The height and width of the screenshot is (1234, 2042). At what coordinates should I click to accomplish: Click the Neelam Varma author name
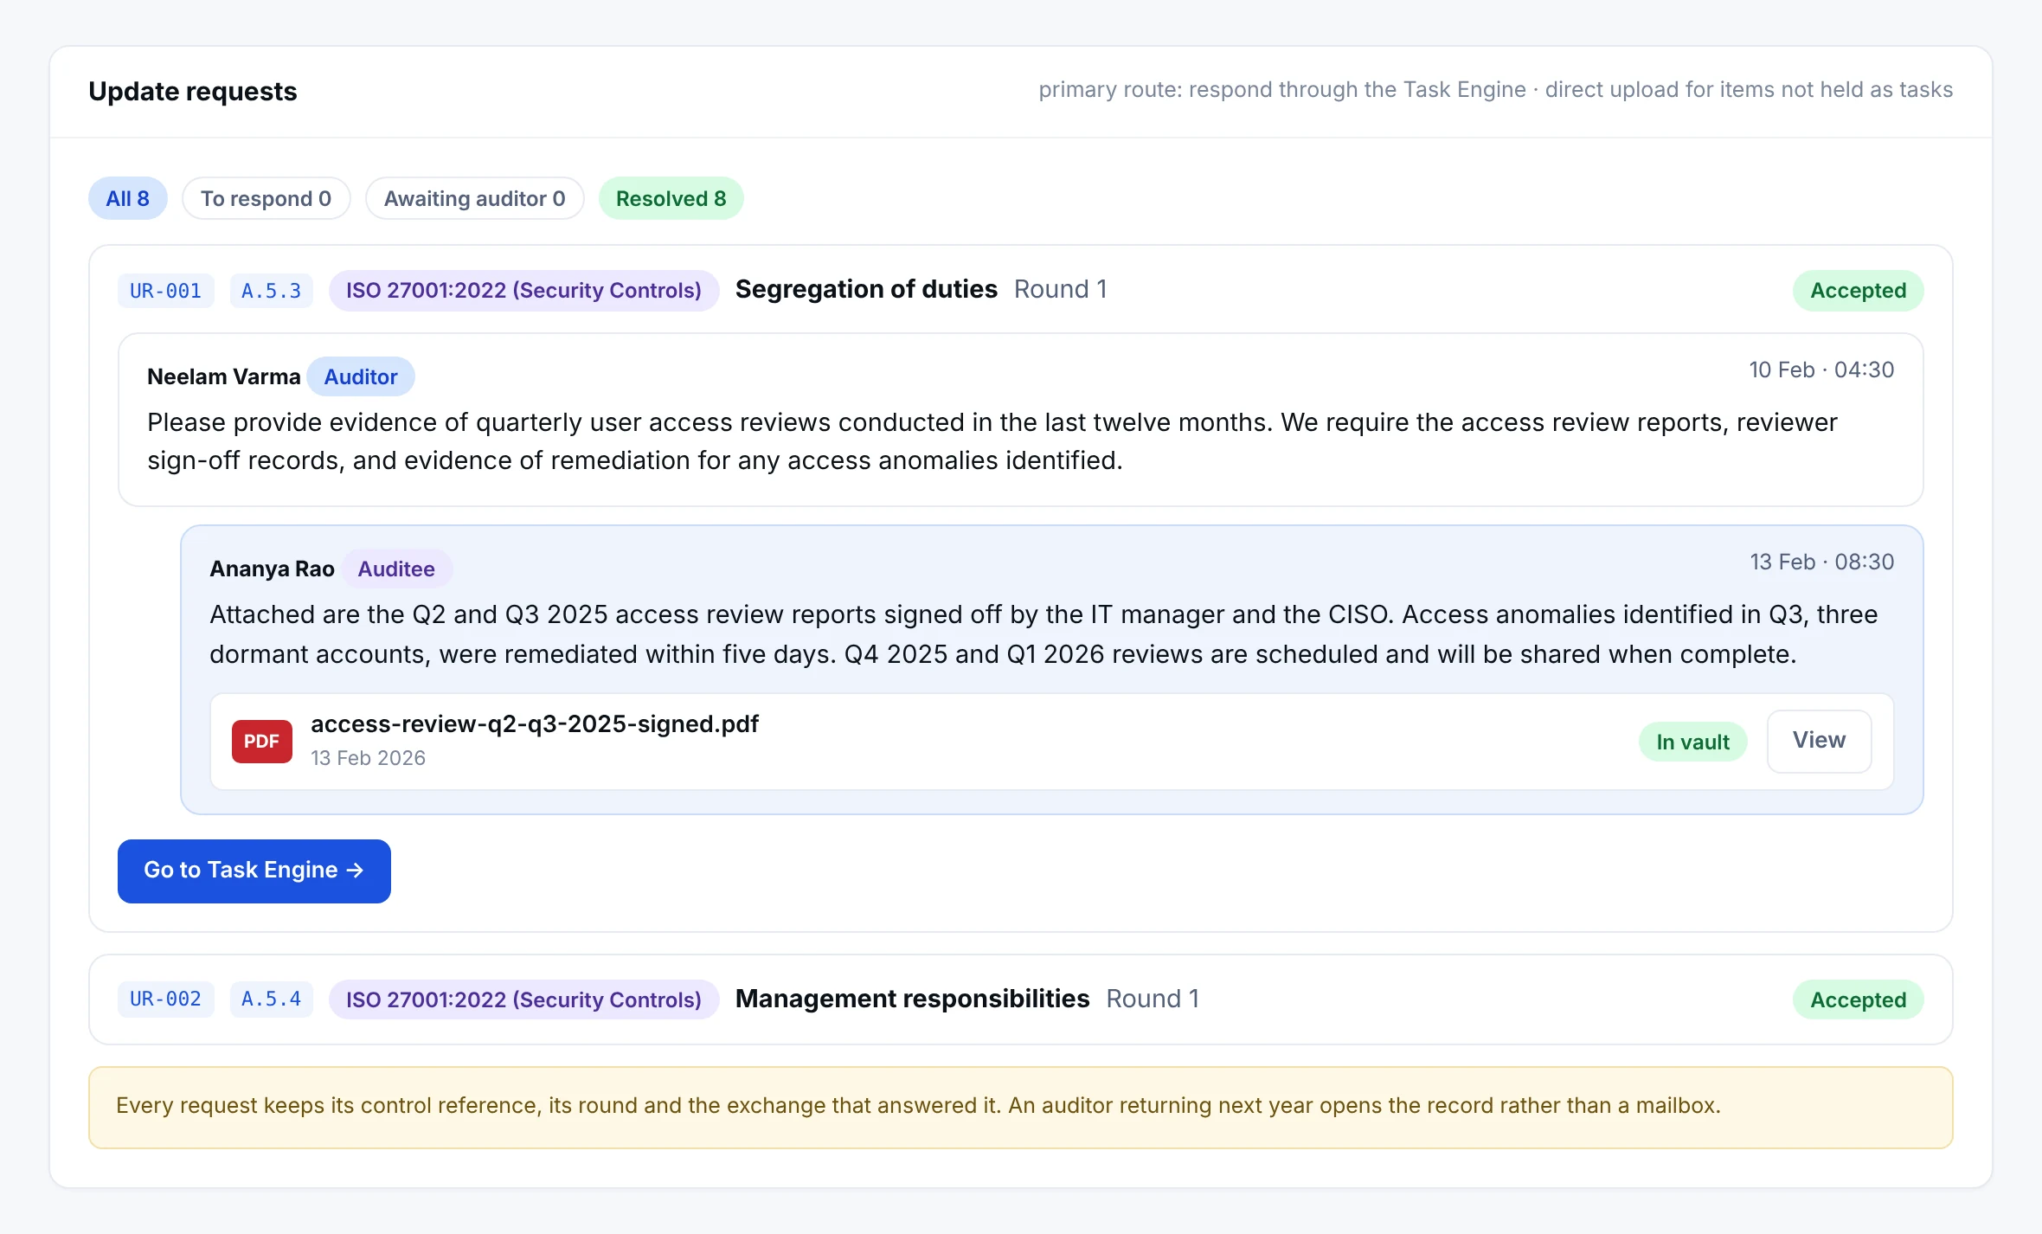223,376
